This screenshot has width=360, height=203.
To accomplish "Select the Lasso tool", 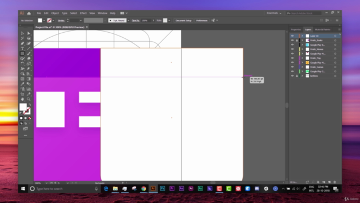I will pos(29,38).
